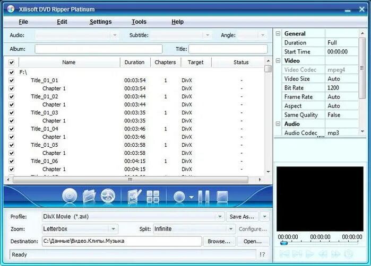Click the Bit Rate value 1200
371x266 pixels.
(333, 88)
